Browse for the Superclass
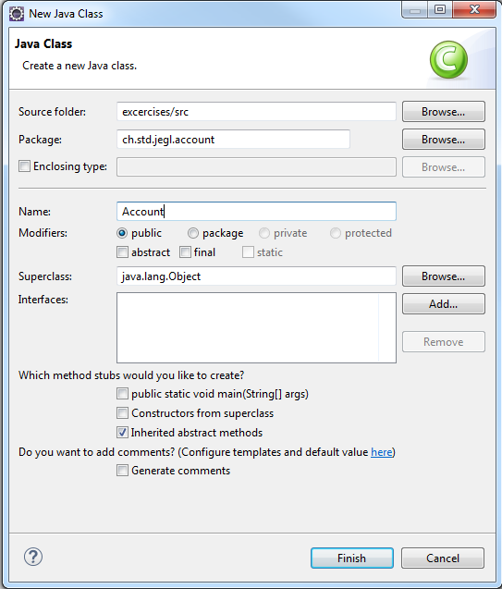 [444, 276]
